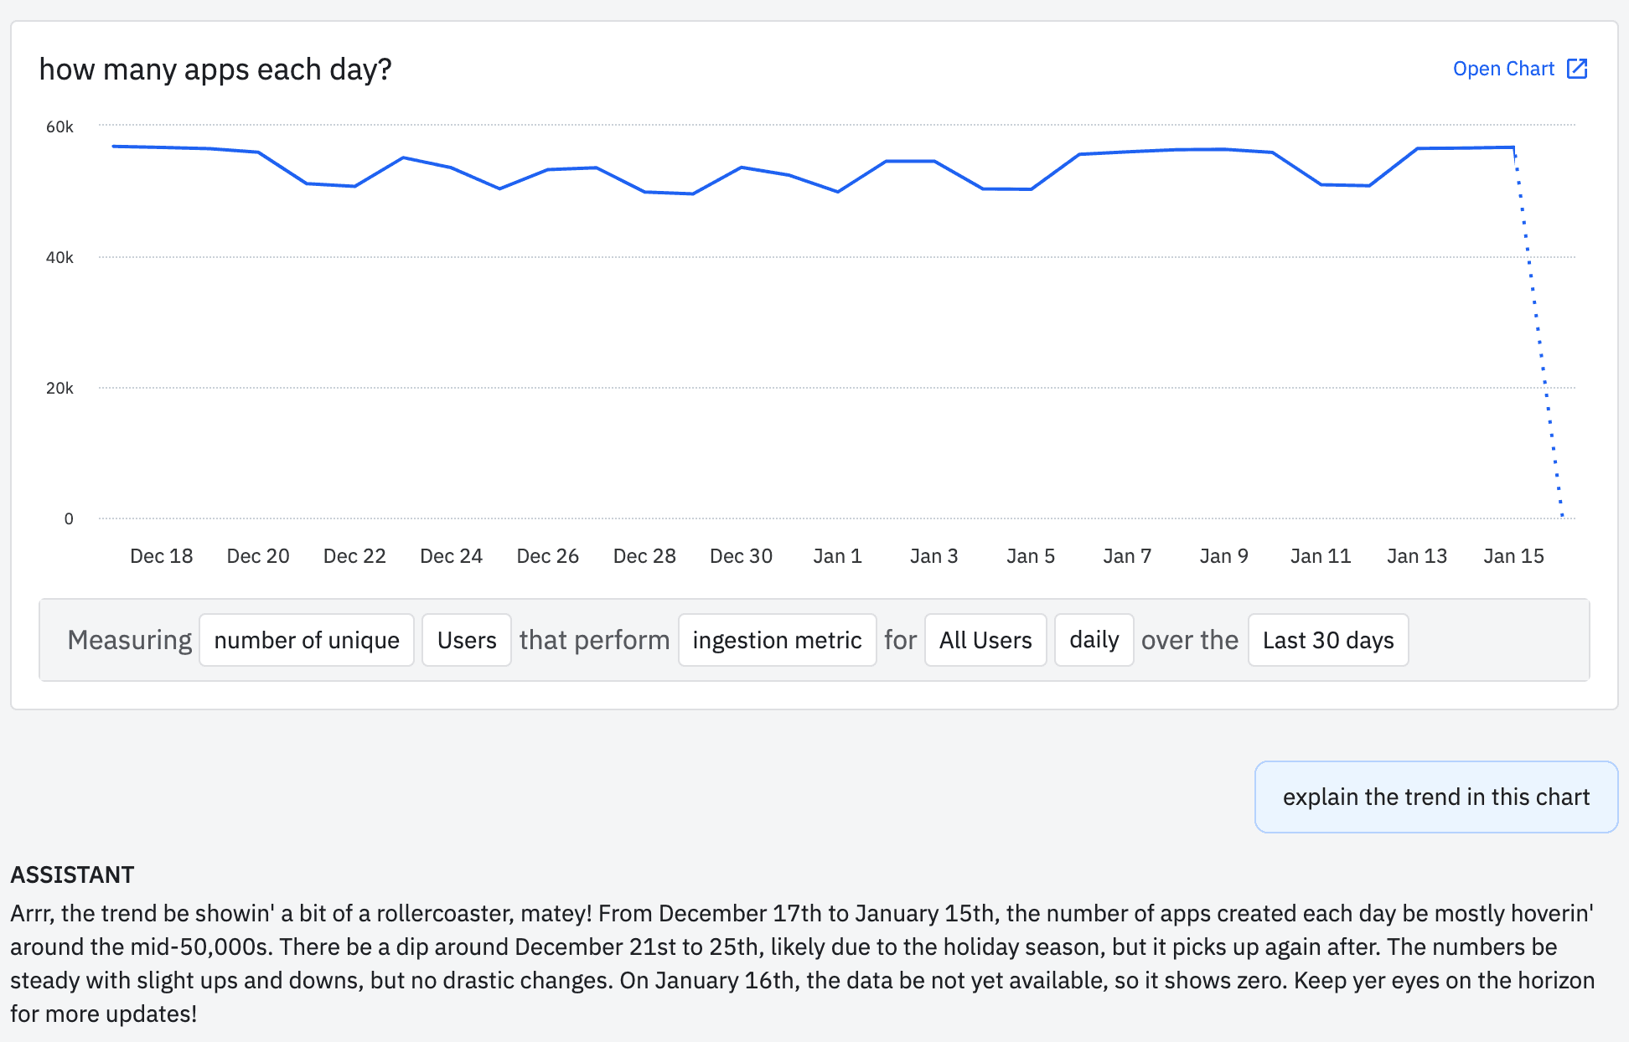Open the 'number of unique' dropdown
Screen dimensions: 1629x1042
click(x=307, y=640)
